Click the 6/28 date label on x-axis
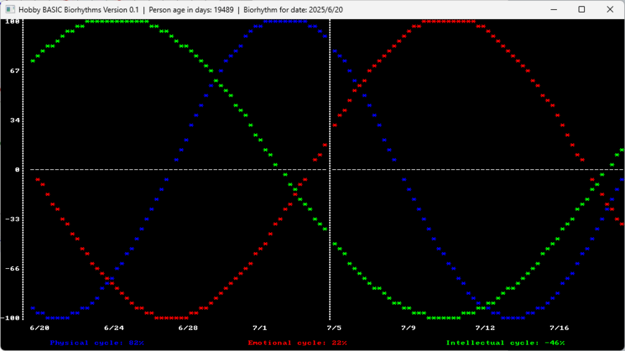 point(188,328)
